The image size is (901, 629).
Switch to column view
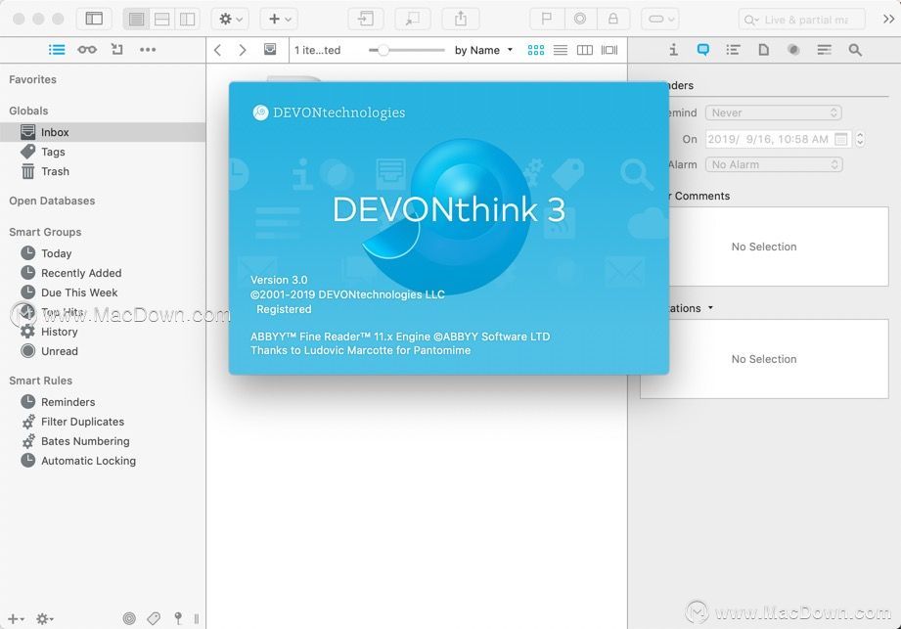[x=585, y=51]
